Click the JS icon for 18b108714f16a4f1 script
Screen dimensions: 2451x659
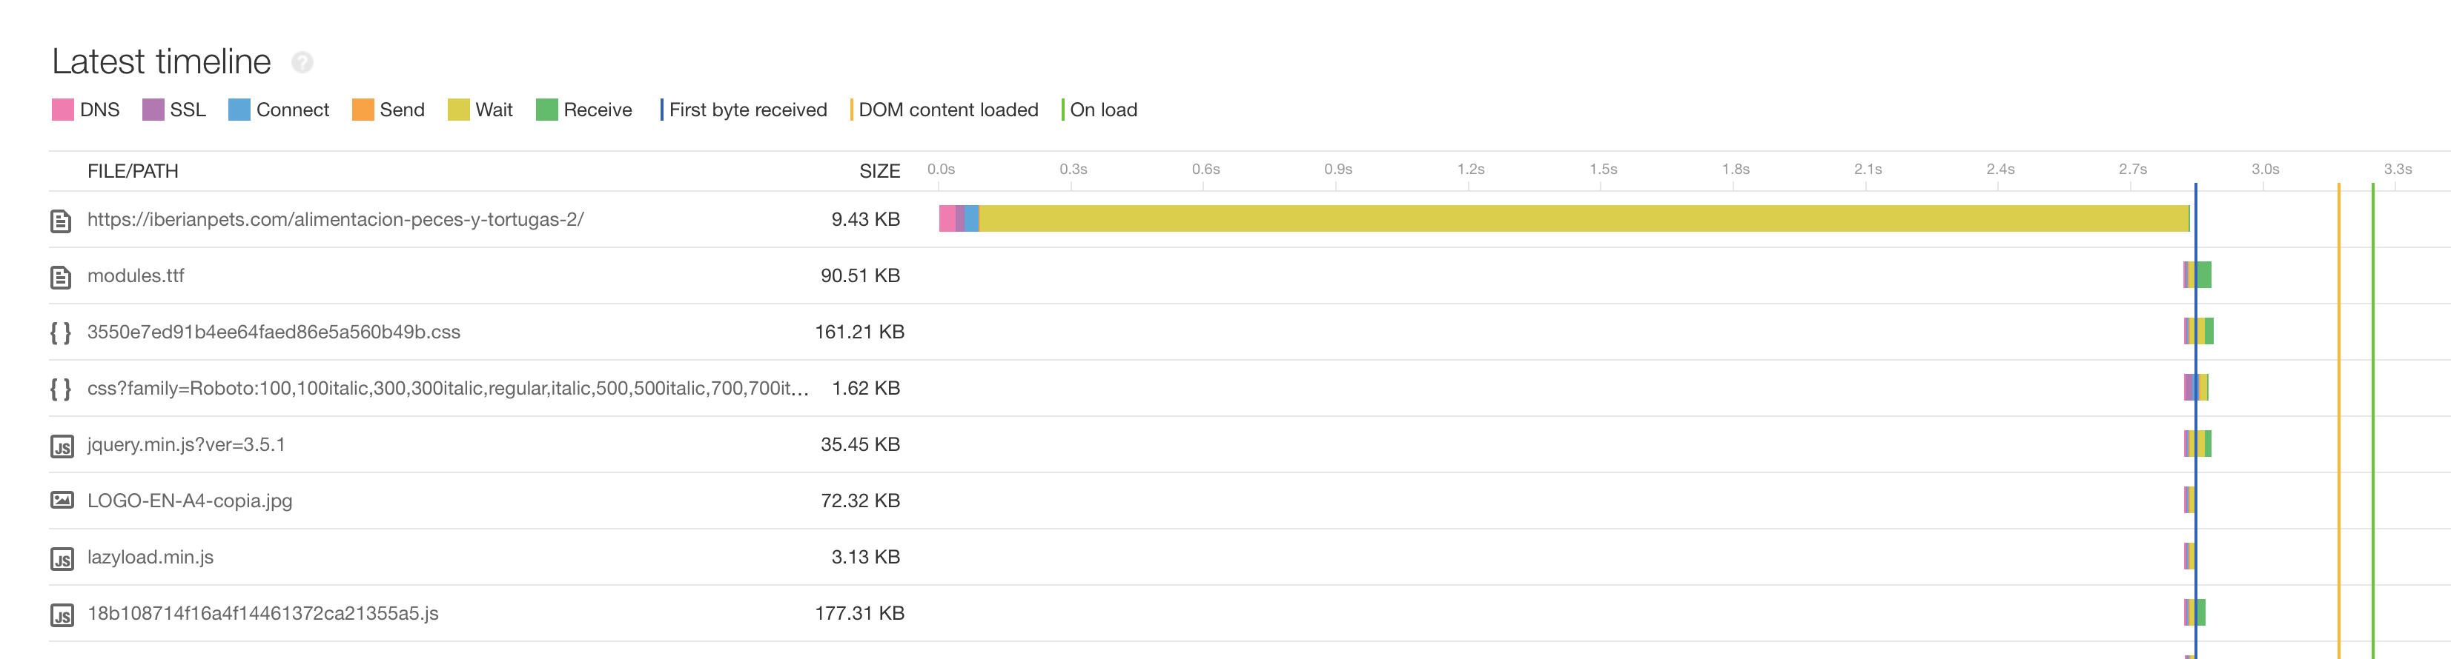tap(62, 615)
